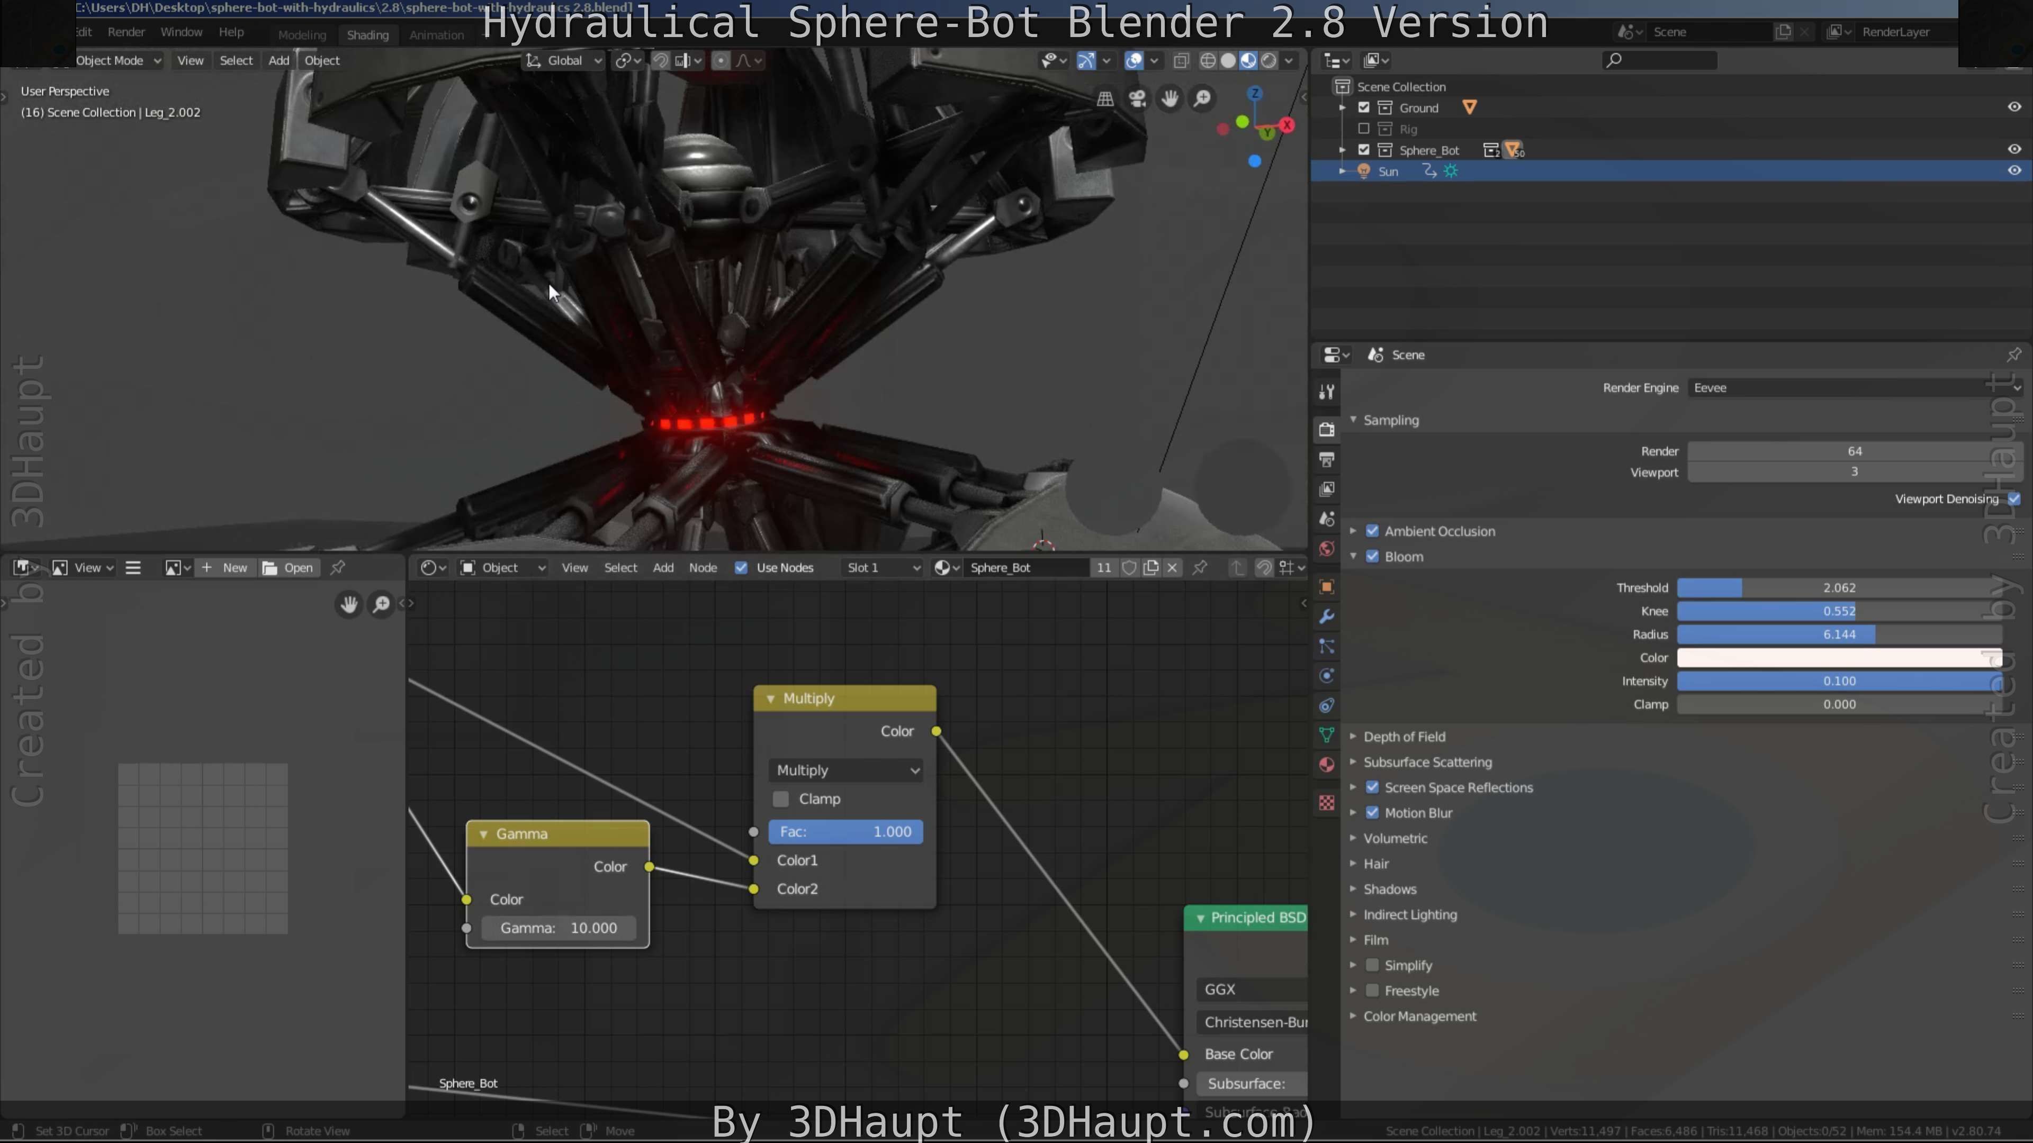Open the Scene properties tab icon
The height and width of the screenshot is (1143, 2033).
pos(1327,519)
